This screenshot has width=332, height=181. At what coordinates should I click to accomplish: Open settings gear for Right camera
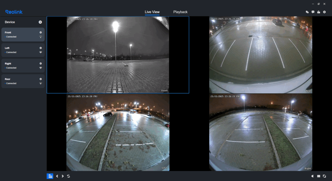(41, 63)
